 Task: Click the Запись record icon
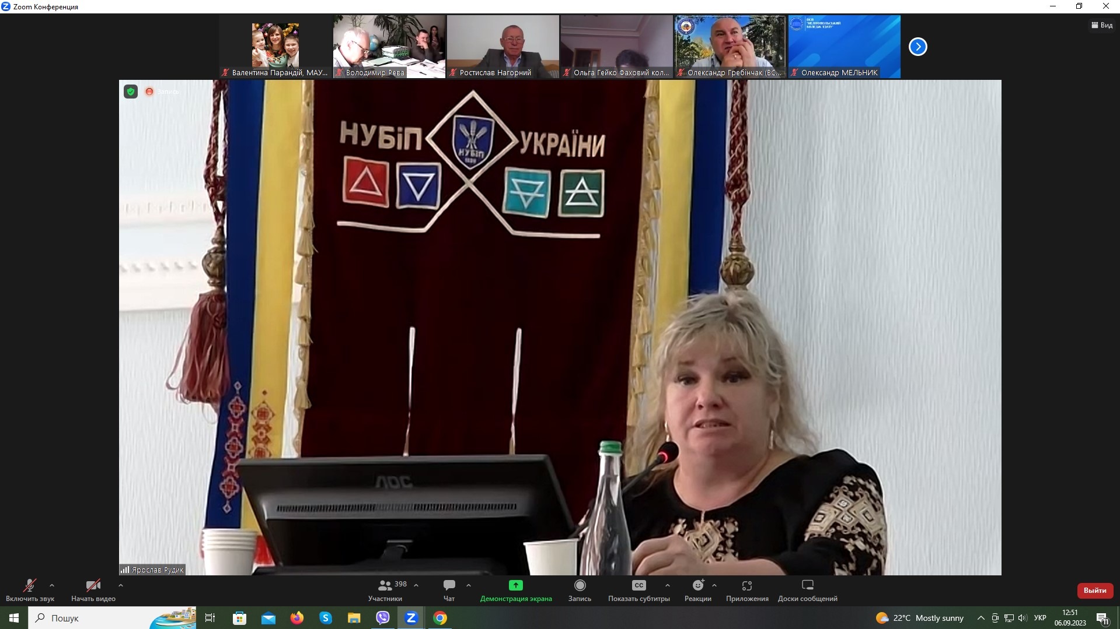point(580,585)
